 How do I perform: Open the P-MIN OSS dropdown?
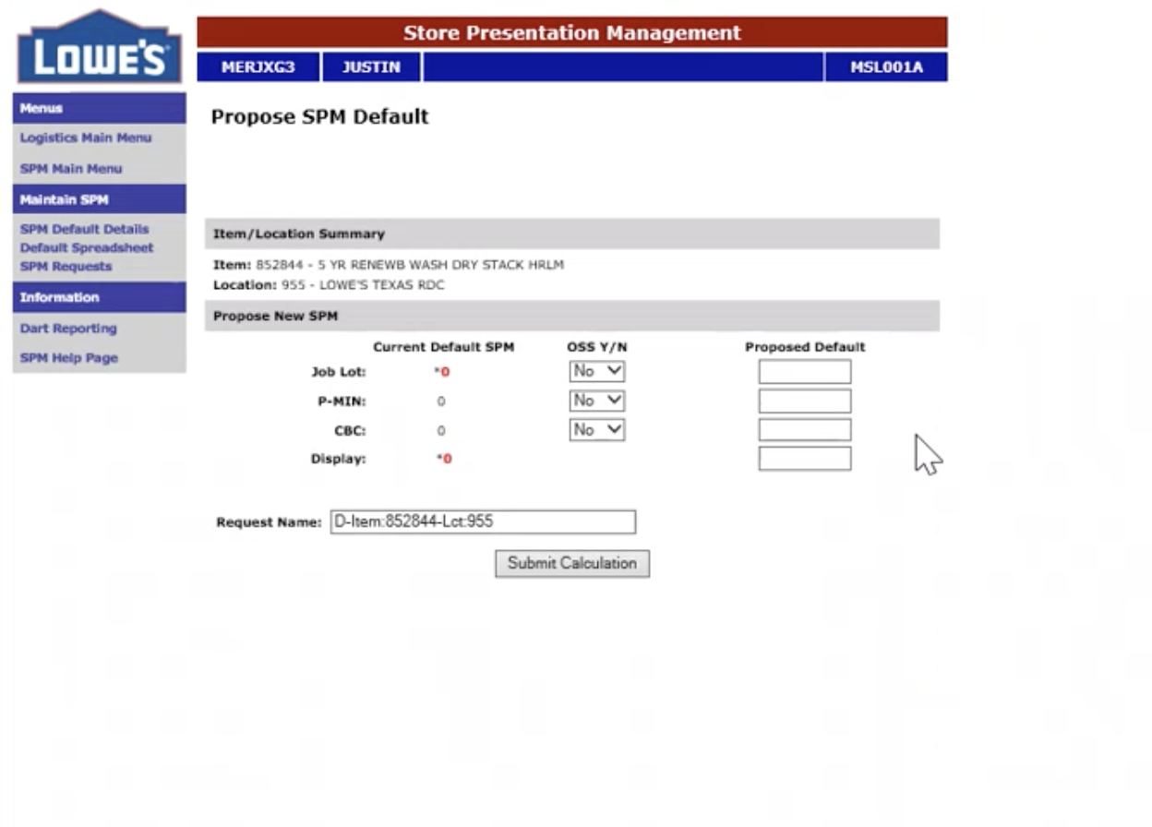point(596,401)
